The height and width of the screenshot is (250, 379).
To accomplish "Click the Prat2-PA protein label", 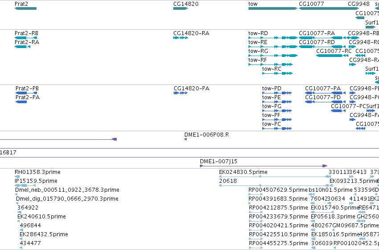I will [x=28, y=97].
